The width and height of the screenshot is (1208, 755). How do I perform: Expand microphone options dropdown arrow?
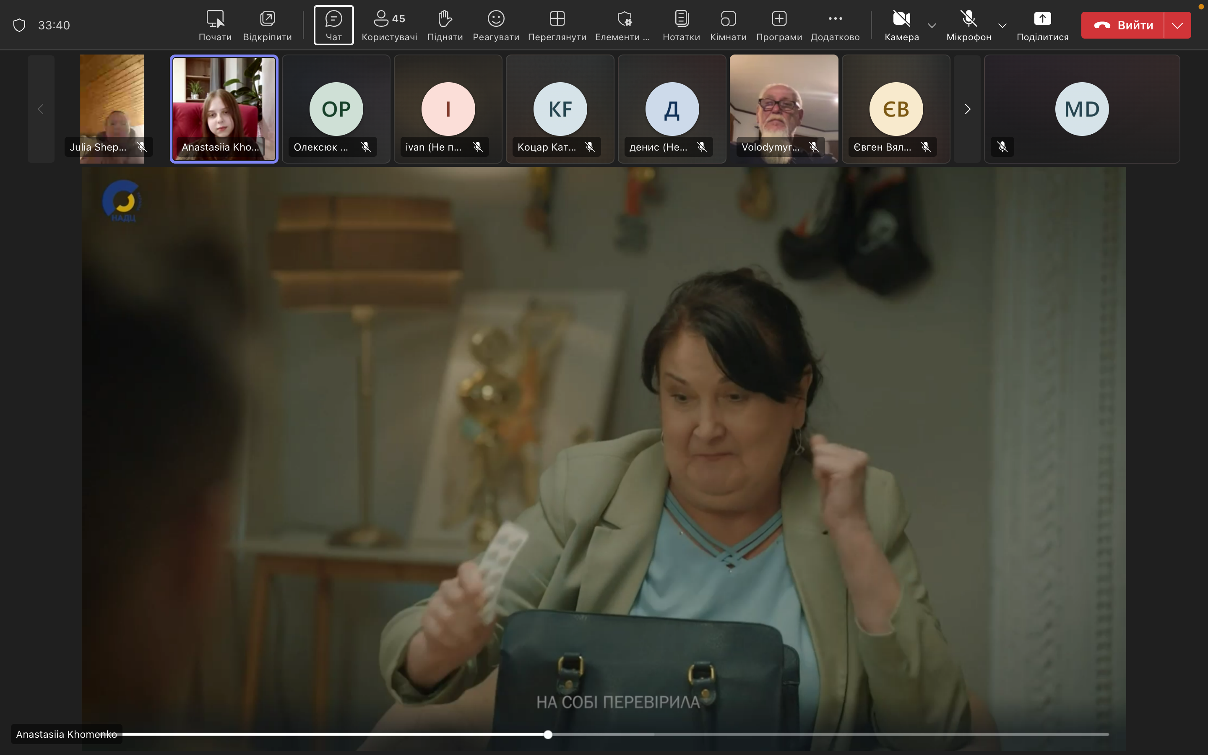[x=1002, y=26]
